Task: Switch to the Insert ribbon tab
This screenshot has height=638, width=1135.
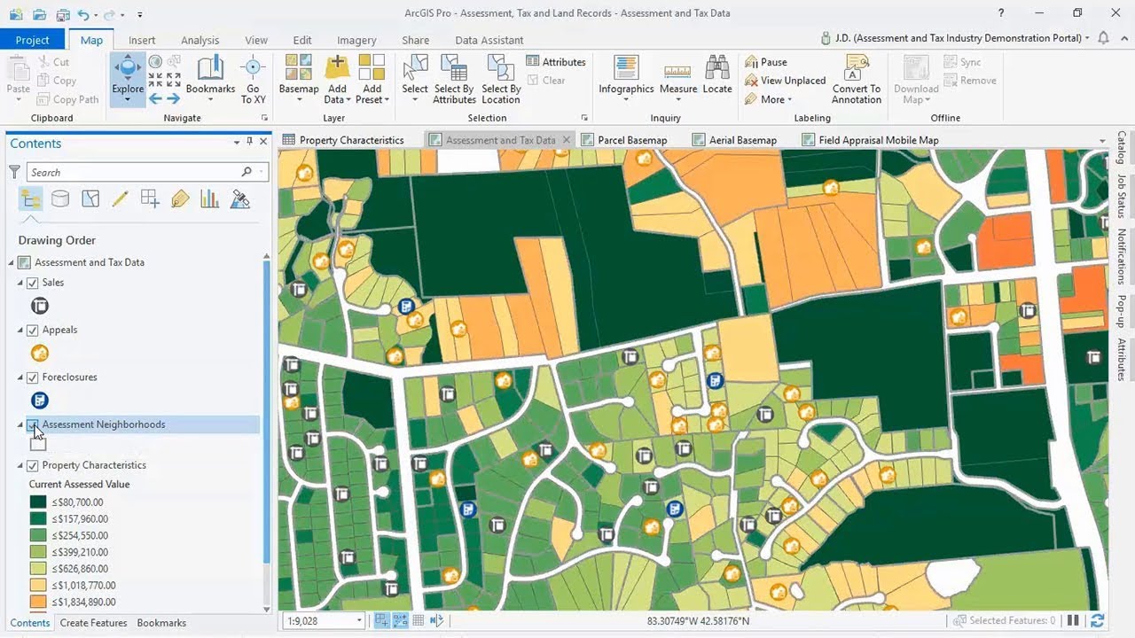Action: (x=142, y=40)
